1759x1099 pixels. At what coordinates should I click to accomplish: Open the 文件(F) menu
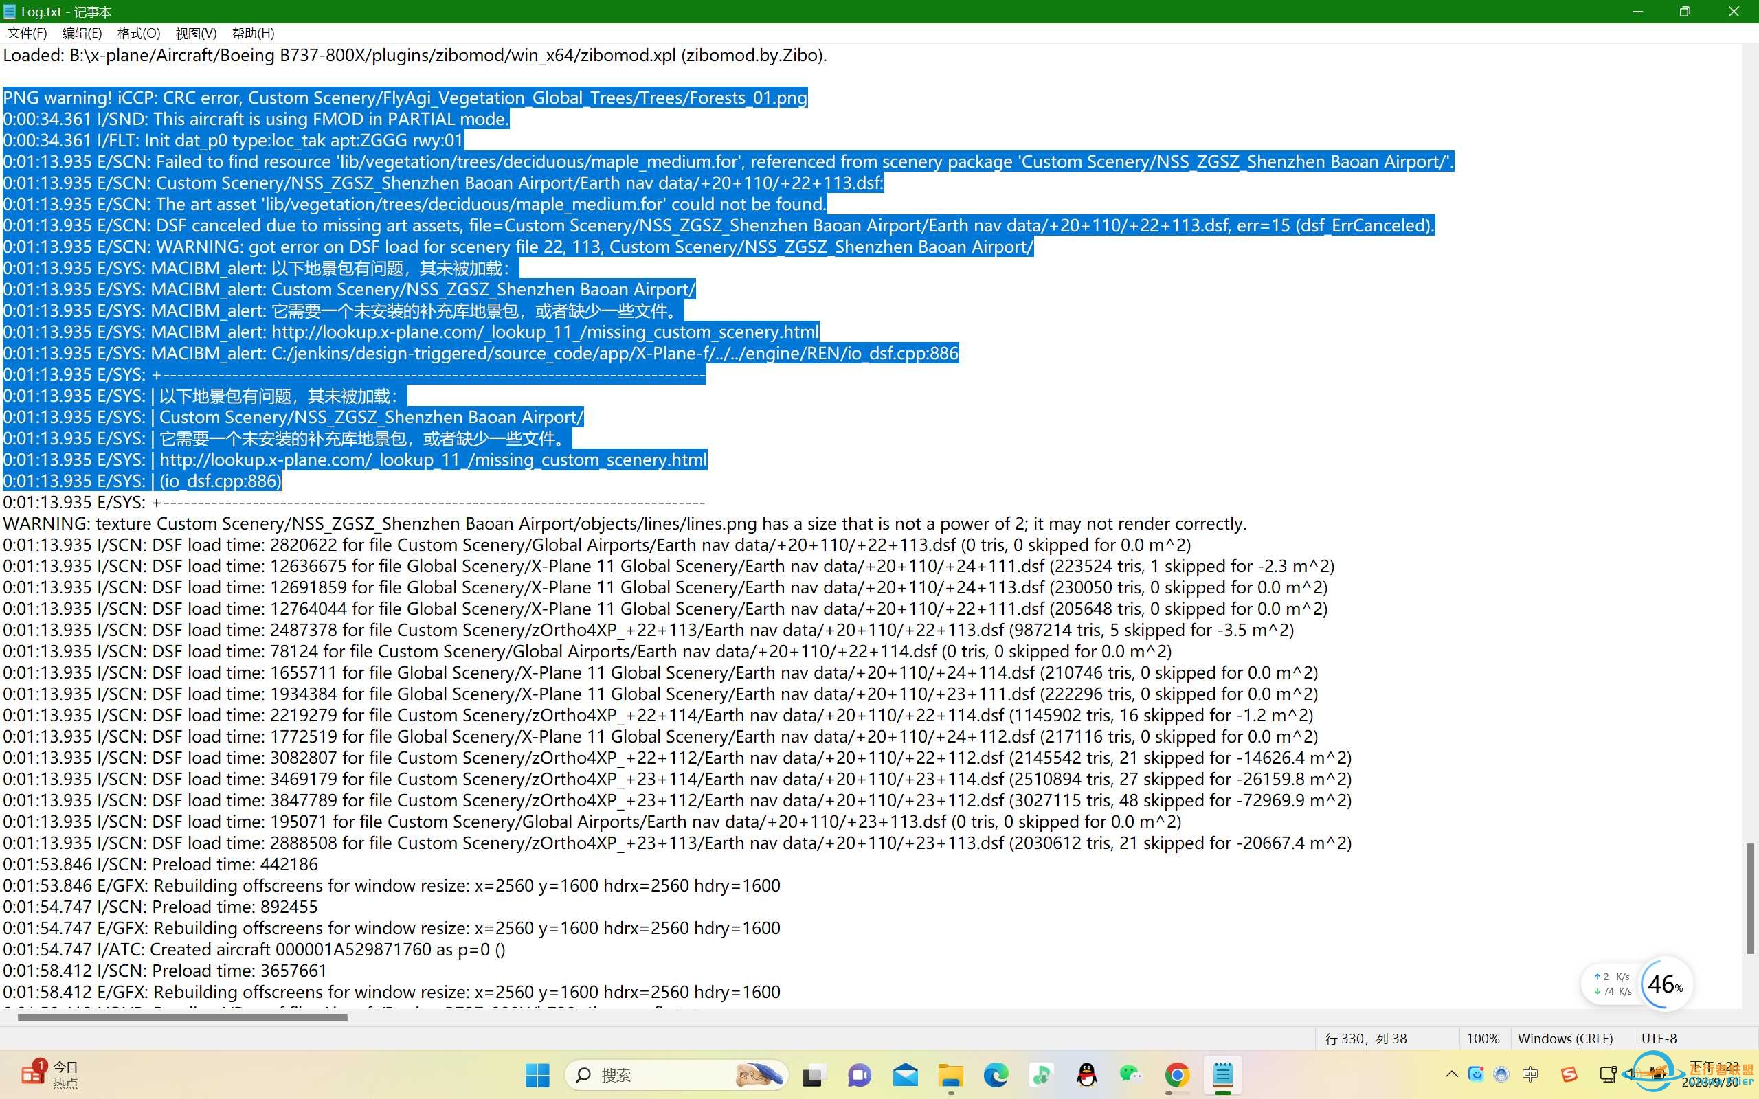(27, 34)
